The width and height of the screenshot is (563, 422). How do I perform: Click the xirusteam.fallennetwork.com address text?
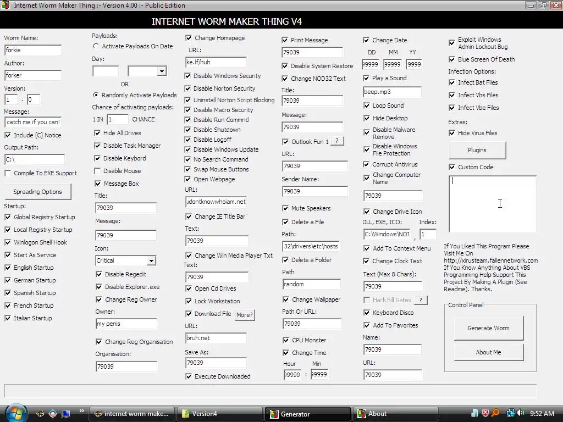[491, 260]
